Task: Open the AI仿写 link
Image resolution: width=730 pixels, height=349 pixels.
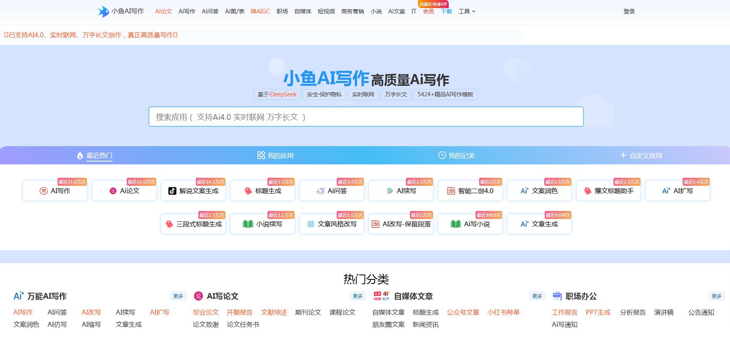Action: click(57, 324)
